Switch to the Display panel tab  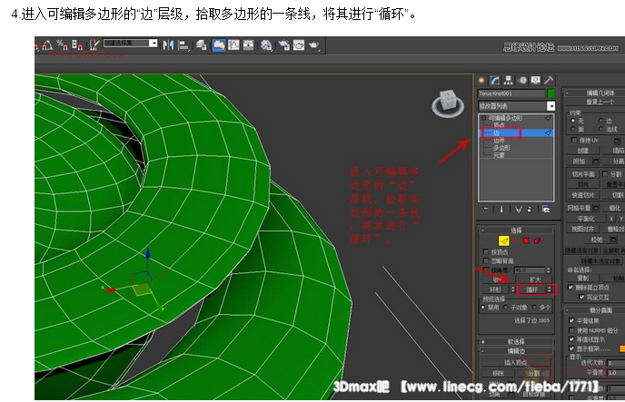(x=536, y=81)
